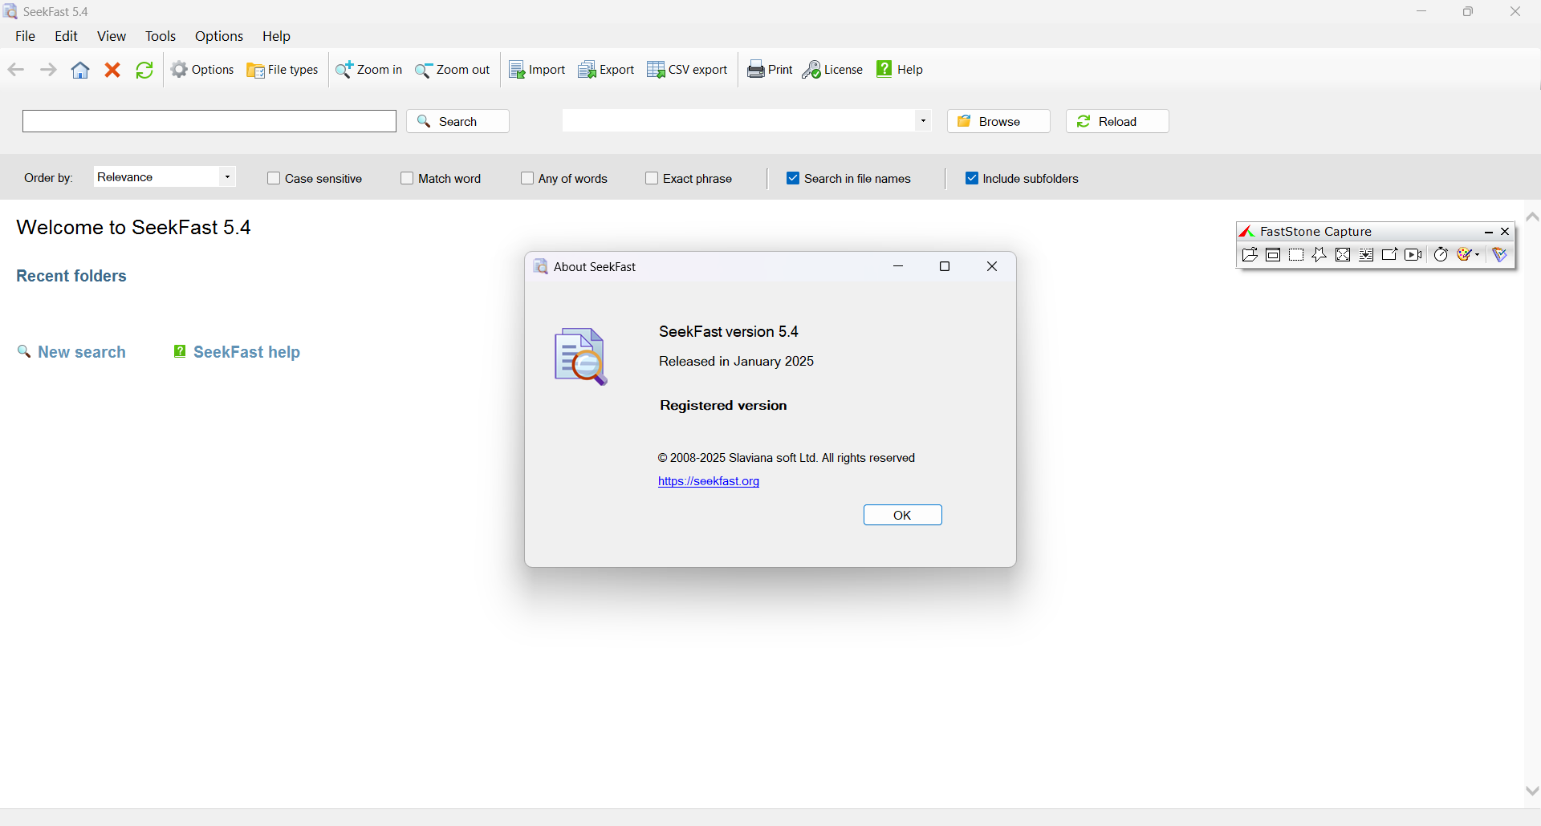Click the SeekFast document-magnifier logo in dialog
Image resolution: width=1541 pixels, height=826 pixels.
(580, 357)
